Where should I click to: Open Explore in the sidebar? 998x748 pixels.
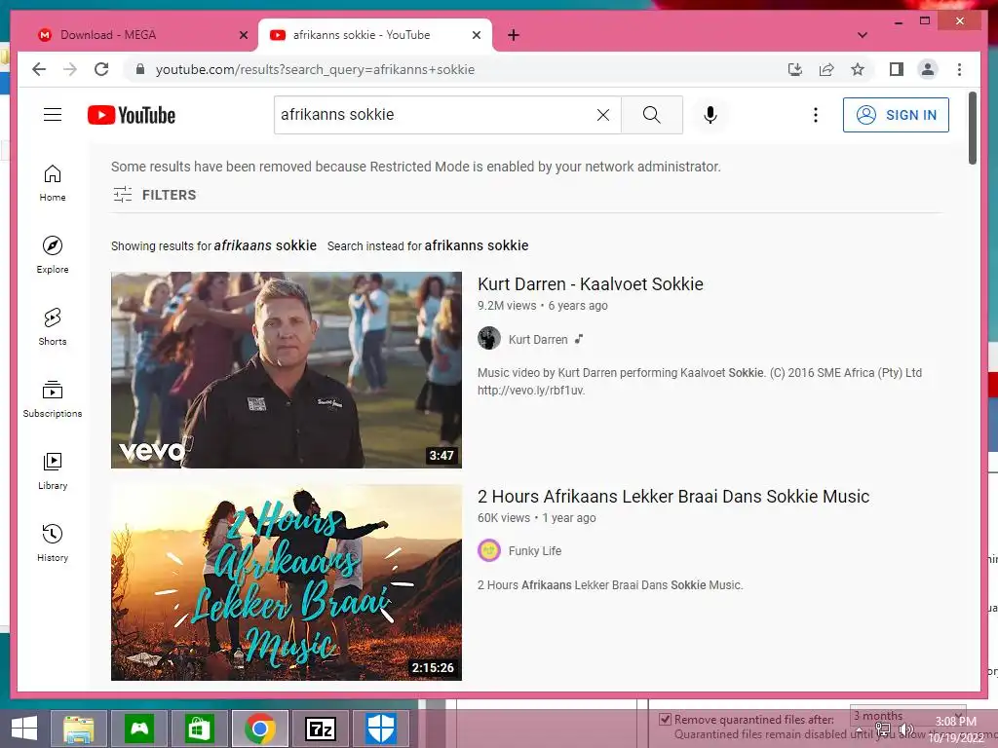tap(53, 254)
